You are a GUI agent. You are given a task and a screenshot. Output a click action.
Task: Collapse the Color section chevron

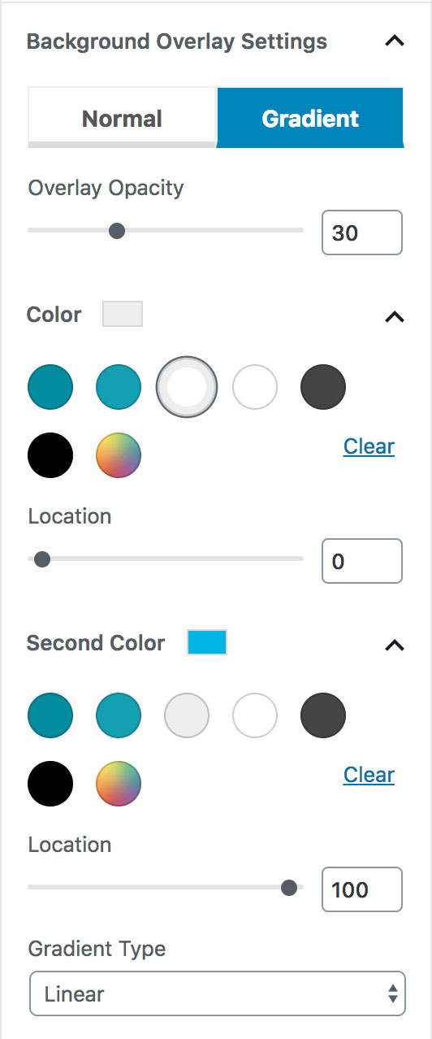(394, 317)
